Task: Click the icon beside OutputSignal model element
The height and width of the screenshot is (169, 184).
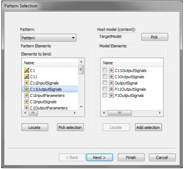Action: click(x=111, y=83)
